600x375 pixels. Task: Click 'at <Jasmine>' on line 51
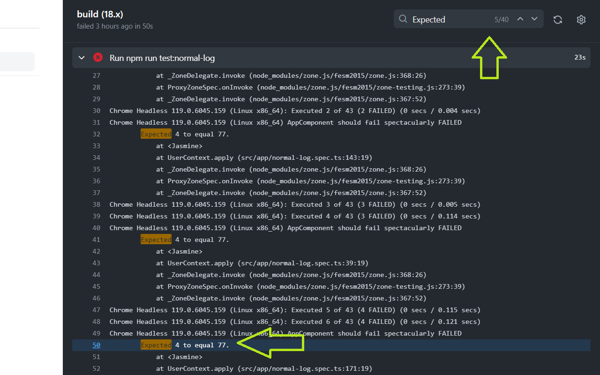tap(179, 357)
